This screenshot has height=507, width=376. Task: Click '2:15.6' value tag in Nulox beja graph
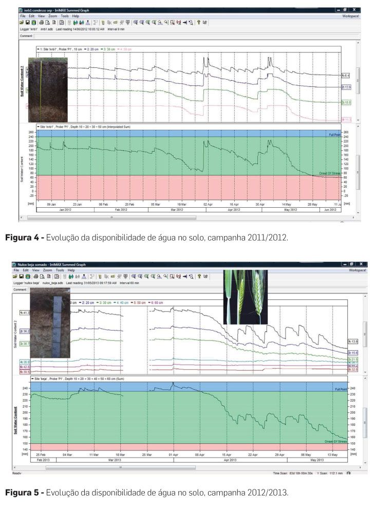[353, 353]
